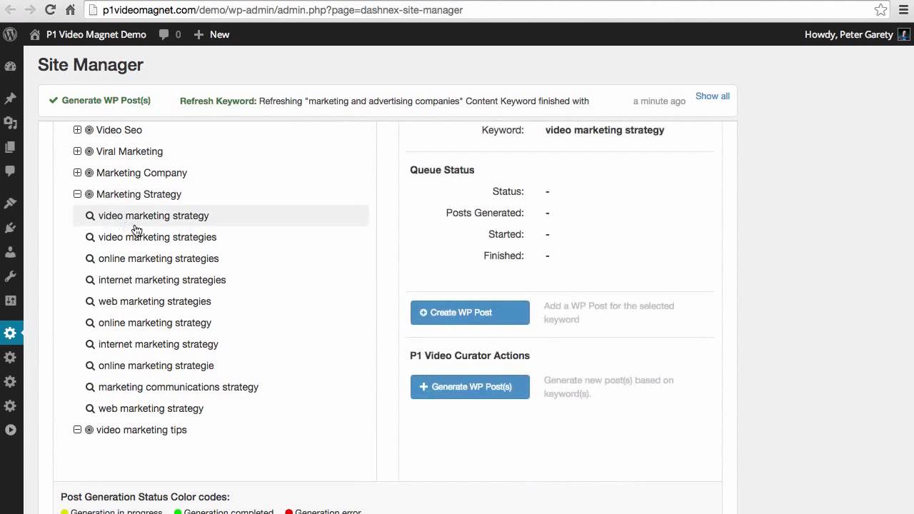The image size is (914, 514).
Task: Bookmark the page with the star icon
Action: 881,10
